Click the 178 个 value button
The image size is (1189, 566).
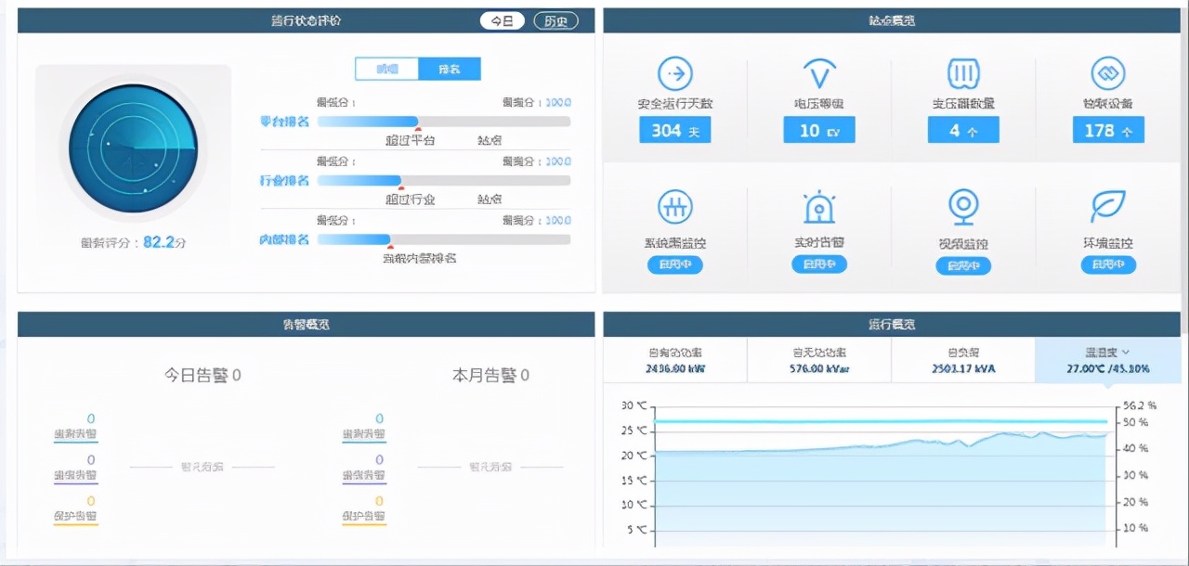click(1107, 130)
